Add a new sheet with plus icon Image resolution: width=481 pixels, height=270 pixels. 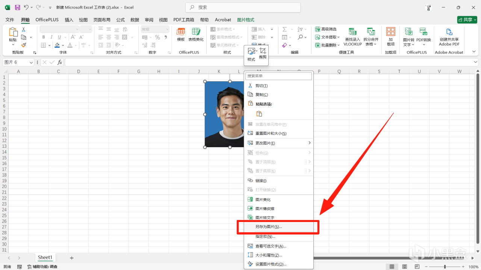tap(72, 258)
